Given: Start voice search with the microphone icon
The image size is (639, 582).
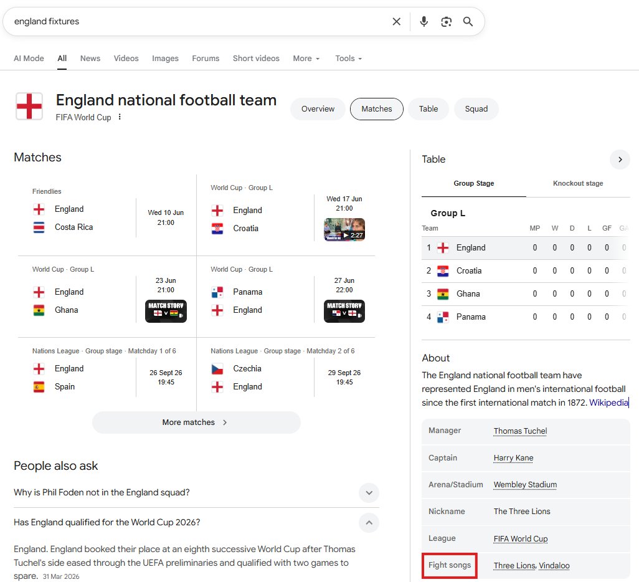Looking at the screenshot, I should tap(424, 21).
